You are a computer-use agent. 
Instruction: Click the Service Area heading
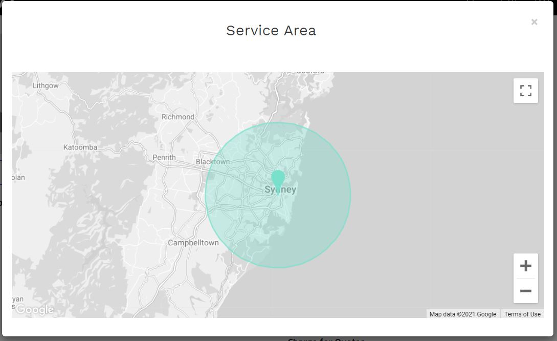271,31
